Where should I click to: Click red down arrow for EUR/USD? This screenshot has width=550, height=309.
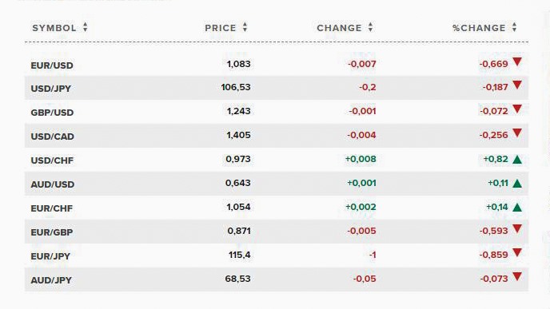click(x=517, y=62)
